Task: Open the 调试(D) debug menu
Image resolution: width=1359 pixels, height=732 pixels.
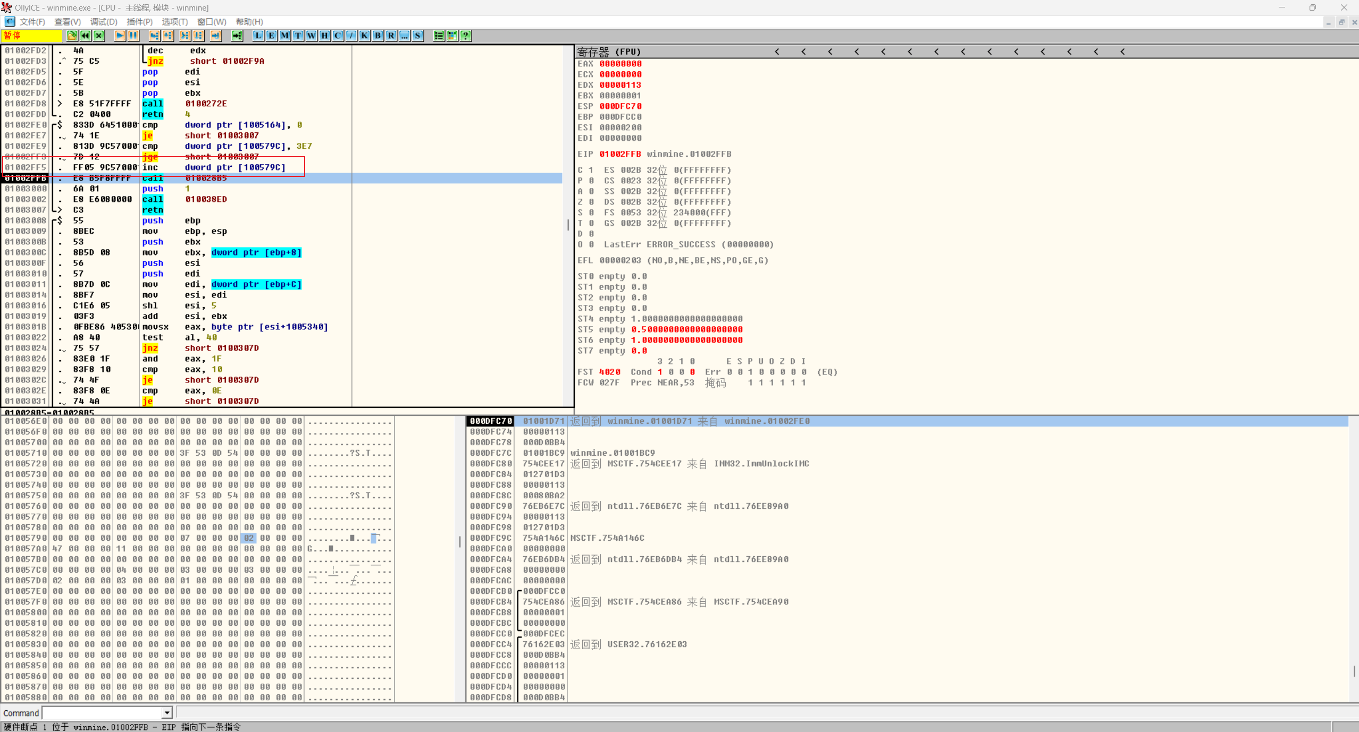Action: pos(104,22)
